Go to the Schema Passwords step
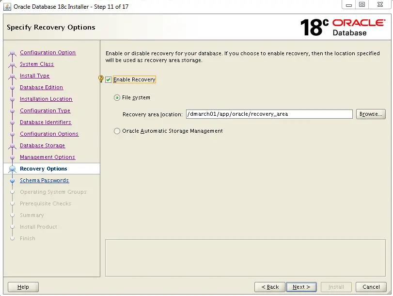The image size is (393, 296). point(45,180)
